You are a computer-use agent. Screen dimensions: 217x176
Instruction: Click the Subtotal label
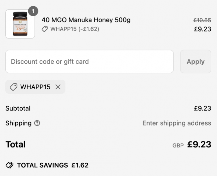[x=18, y=108]
